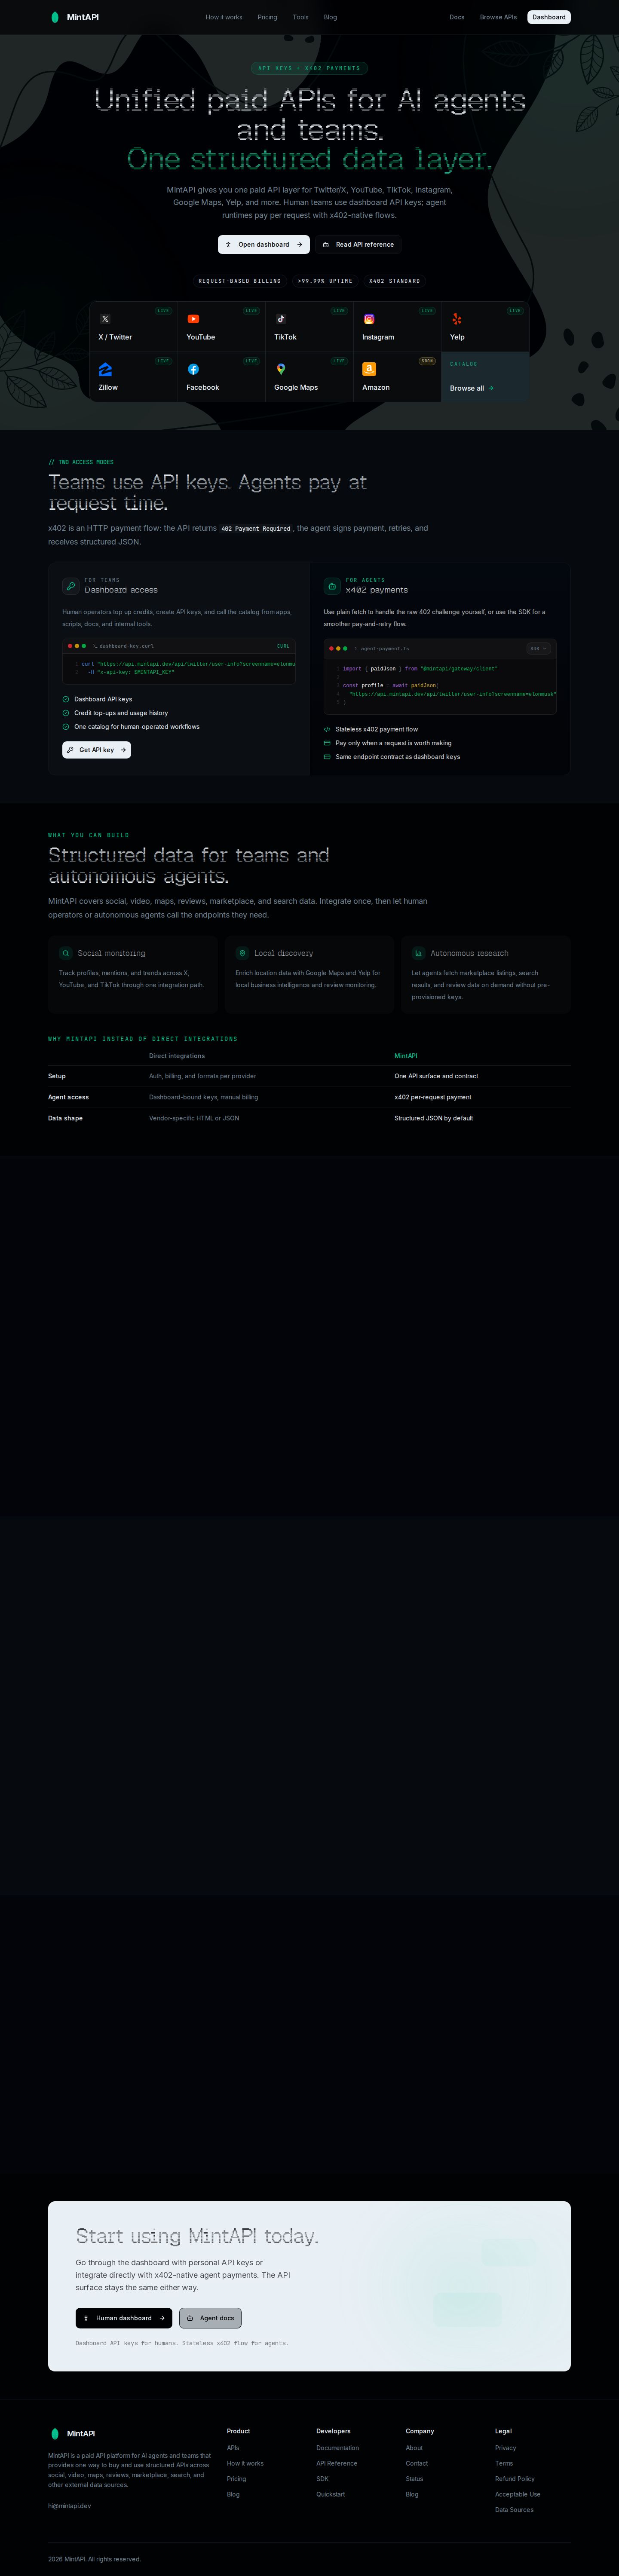Click the MintAPI logo in the header
The height and width of the screenshot is (2576, 619).
click(74, 17)
